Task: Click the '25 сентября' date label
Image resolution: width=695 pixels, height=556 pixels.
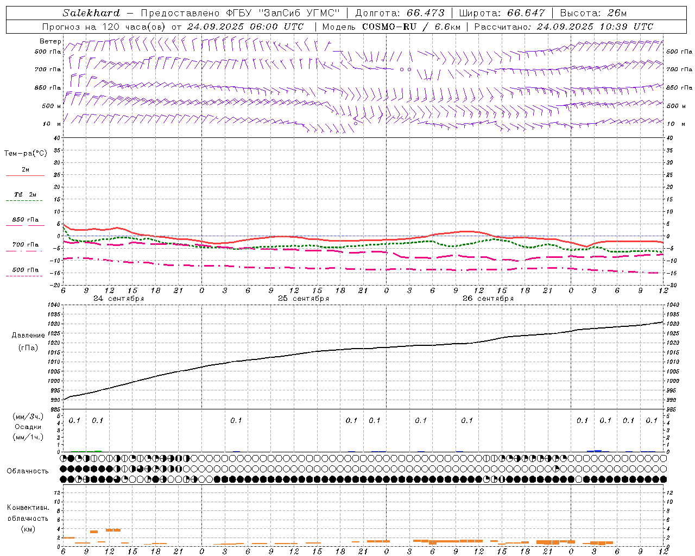Action: click(x=304, y=299)
